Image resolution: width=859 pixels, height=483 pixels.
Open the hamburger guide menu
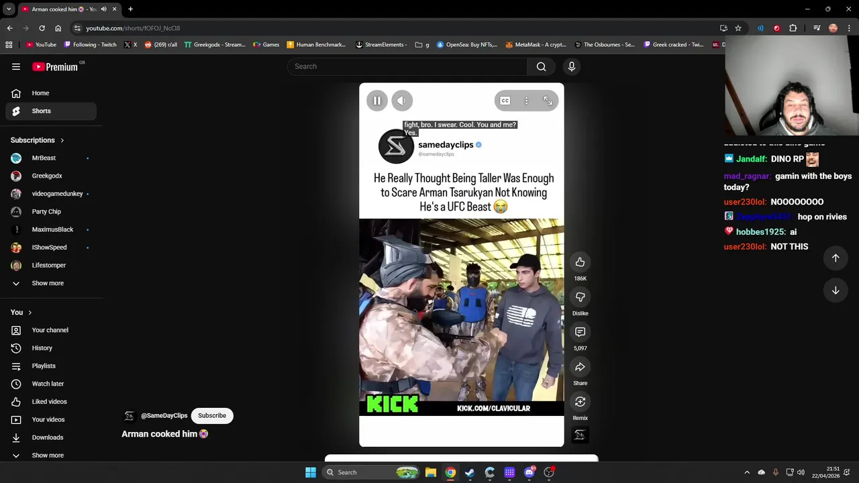16,66
